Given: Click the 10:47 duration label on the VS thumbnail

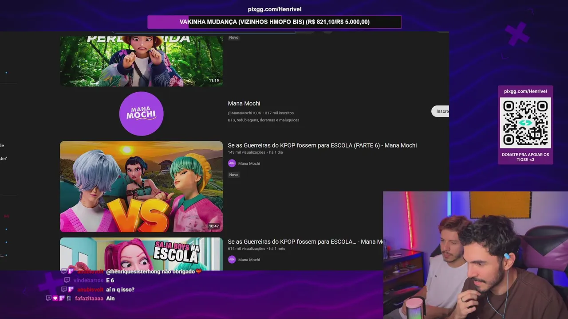Looking at the screenshot, I should tap(214, 226).
